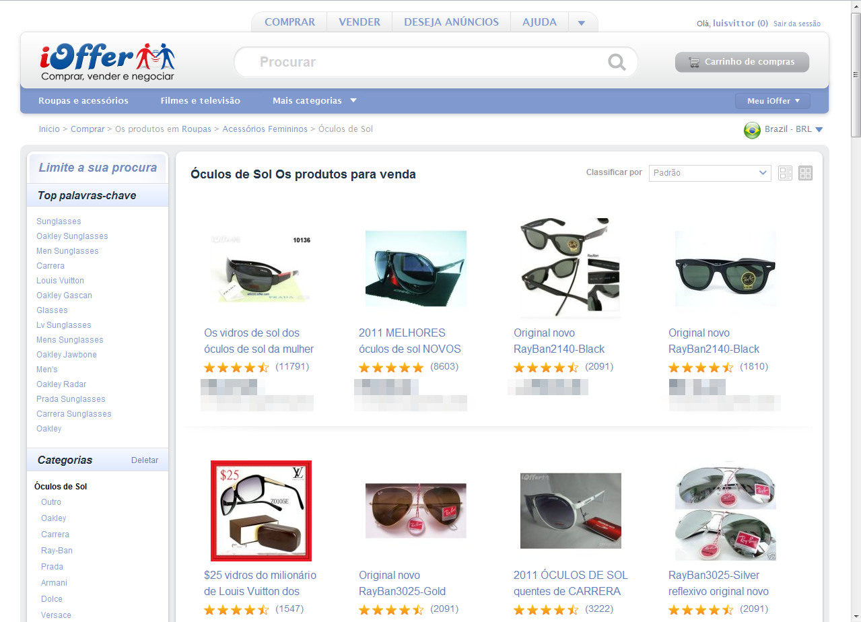Screen dimensions: 861x622
Task: Switch to list view layout
Action: click(785, 173)
